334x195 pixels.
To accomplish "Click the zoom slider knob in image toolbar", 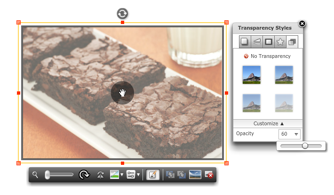I will pyautogui.click(x=48, y=175).
